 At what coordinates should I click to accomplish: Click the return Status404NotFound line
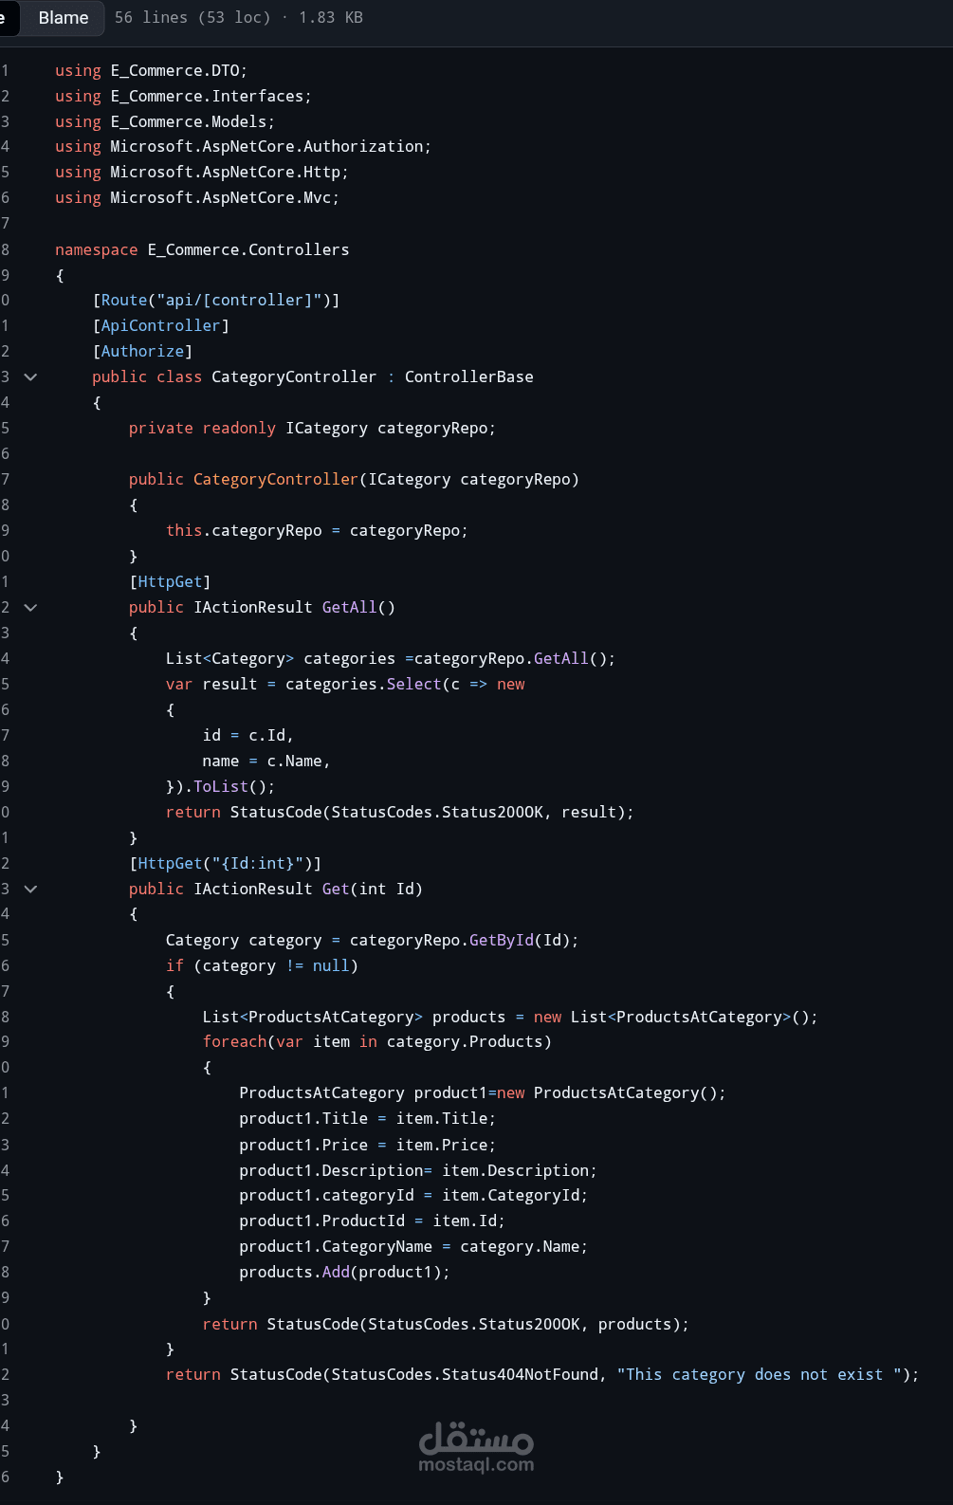tap(542, 1375)
